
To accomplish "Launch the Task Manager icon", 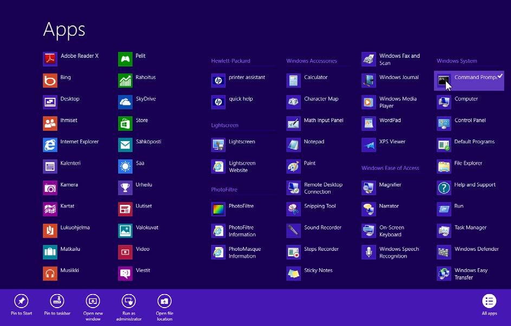I will pyautogui.click(x=444, y=231).
